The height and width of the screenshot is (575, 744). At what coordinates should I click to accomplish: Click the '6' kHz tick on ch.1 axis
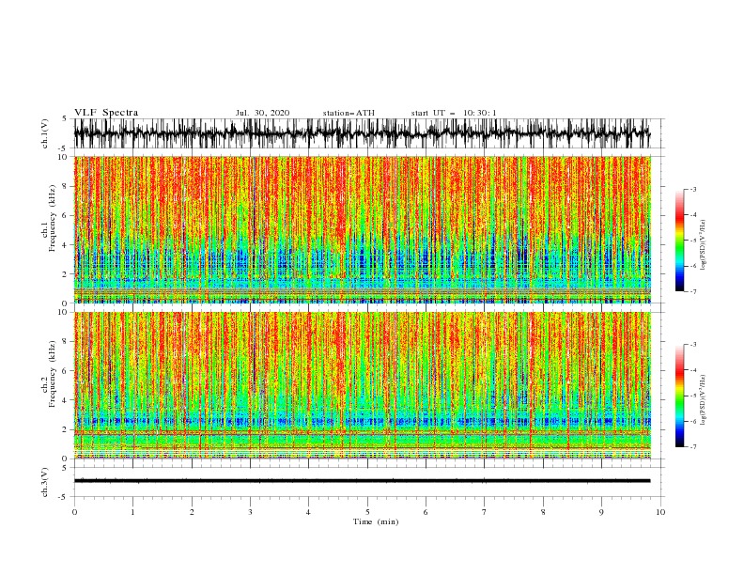65,215
